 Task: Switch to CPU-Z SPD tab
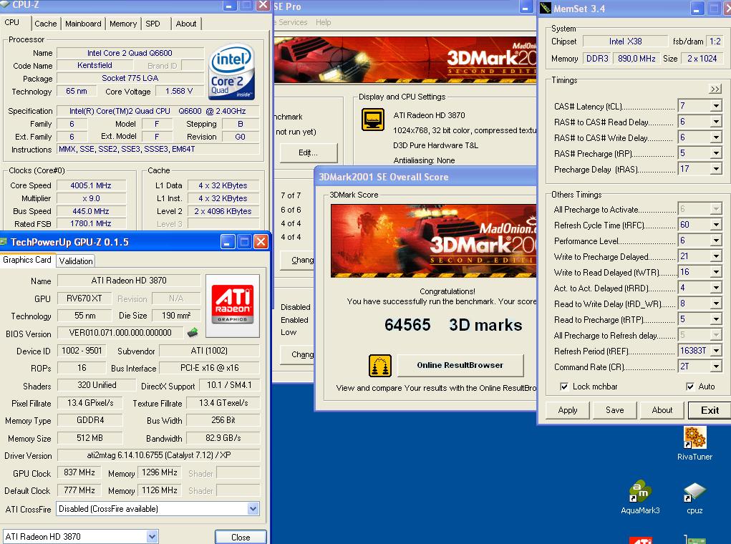153,24
